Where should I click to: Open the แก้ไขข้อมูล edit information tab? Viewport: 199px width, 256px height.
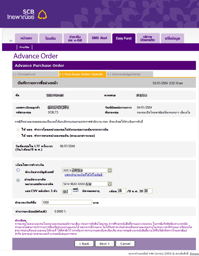tap(172, 38)
